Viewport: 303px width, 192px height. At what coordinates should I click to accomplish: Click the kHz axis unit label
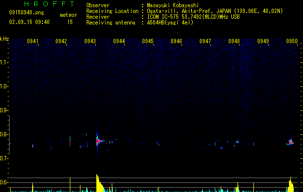(4, 39)
